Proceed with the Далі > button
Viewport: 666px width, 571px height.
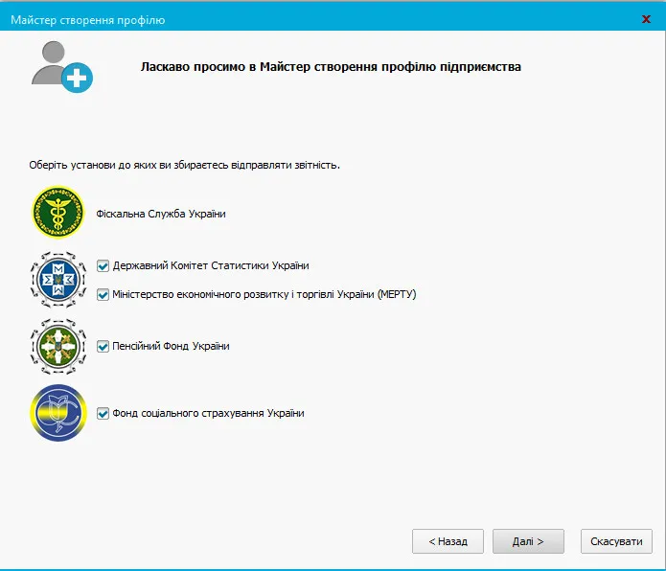tap(528, 541)
